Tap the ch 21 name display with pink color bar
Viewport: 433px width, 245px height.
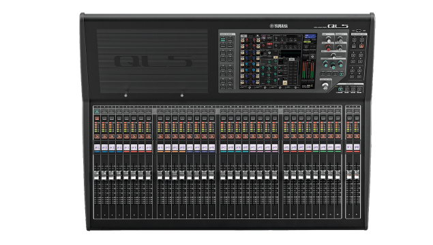click(x=253, y=148)
